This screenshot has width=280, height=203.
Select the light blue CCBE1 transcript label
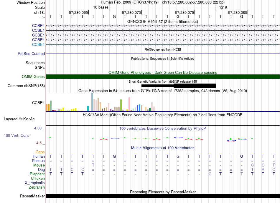coord(38,44)
